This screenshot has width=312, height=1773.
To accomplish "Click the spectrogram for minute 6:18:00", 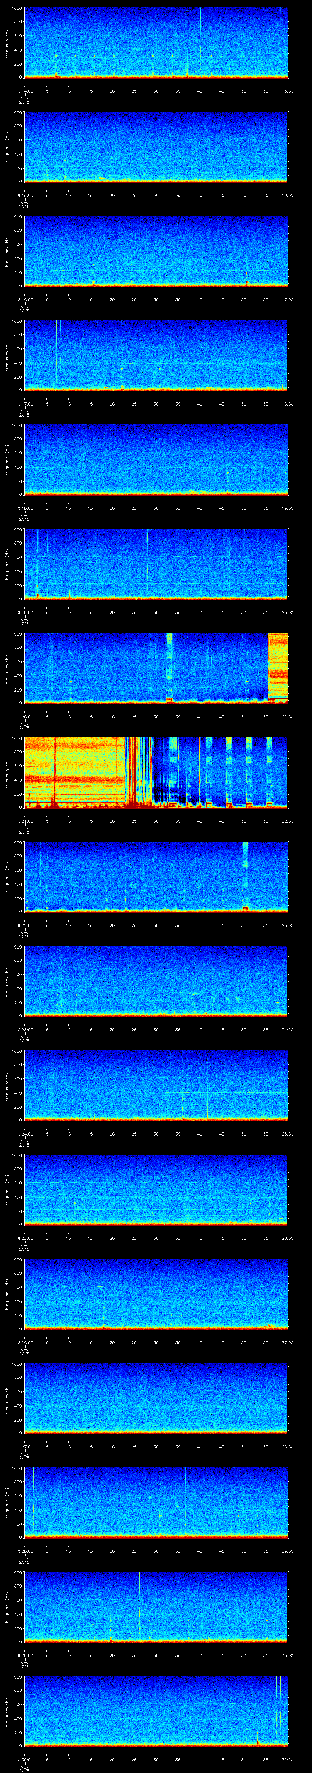I will point(156,460).
